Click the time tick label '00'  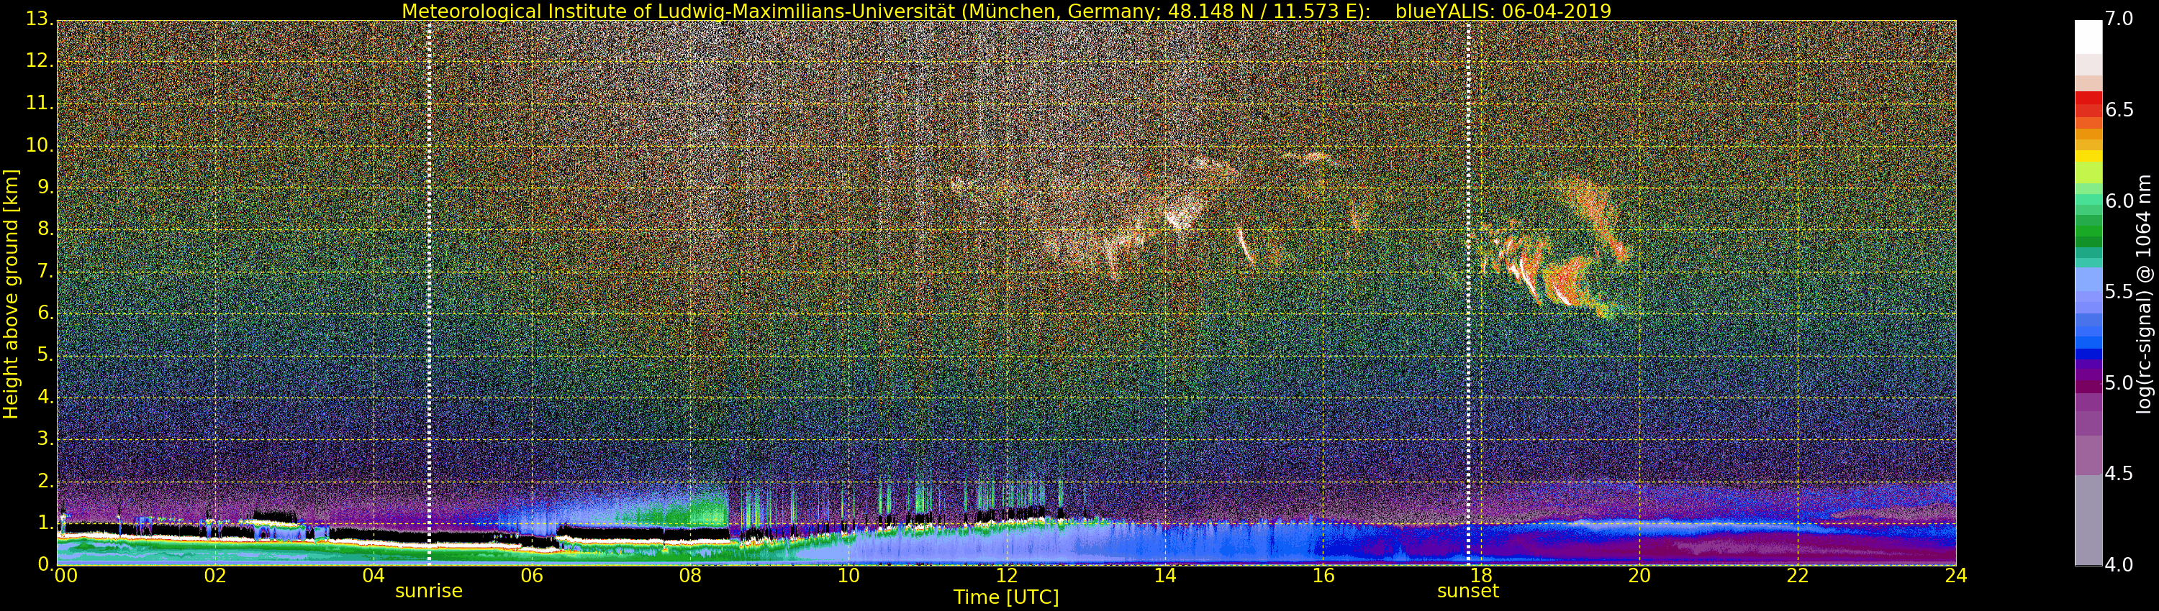pos(65,576)
